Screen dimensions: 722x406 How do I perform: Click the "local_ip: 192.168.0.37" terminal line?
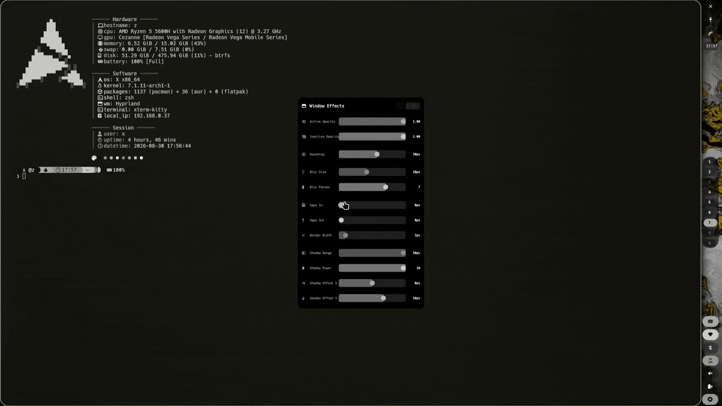(x=134, y=116)
